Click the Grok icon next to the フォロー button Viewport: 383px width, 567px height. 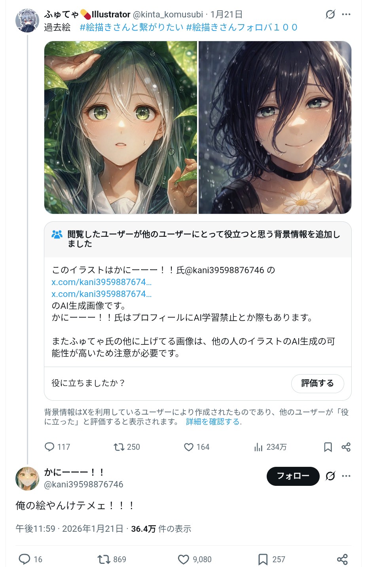click(330, 476)
